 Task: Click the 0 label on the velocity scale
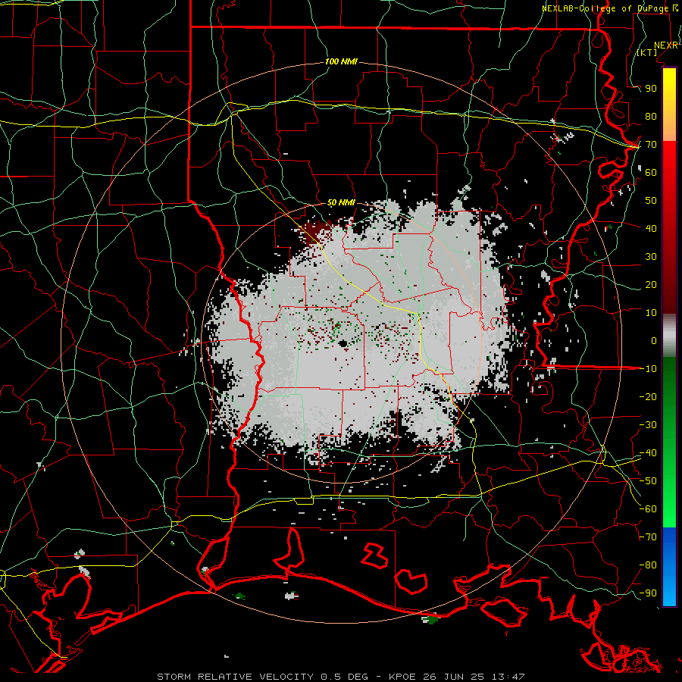(654, 341)
